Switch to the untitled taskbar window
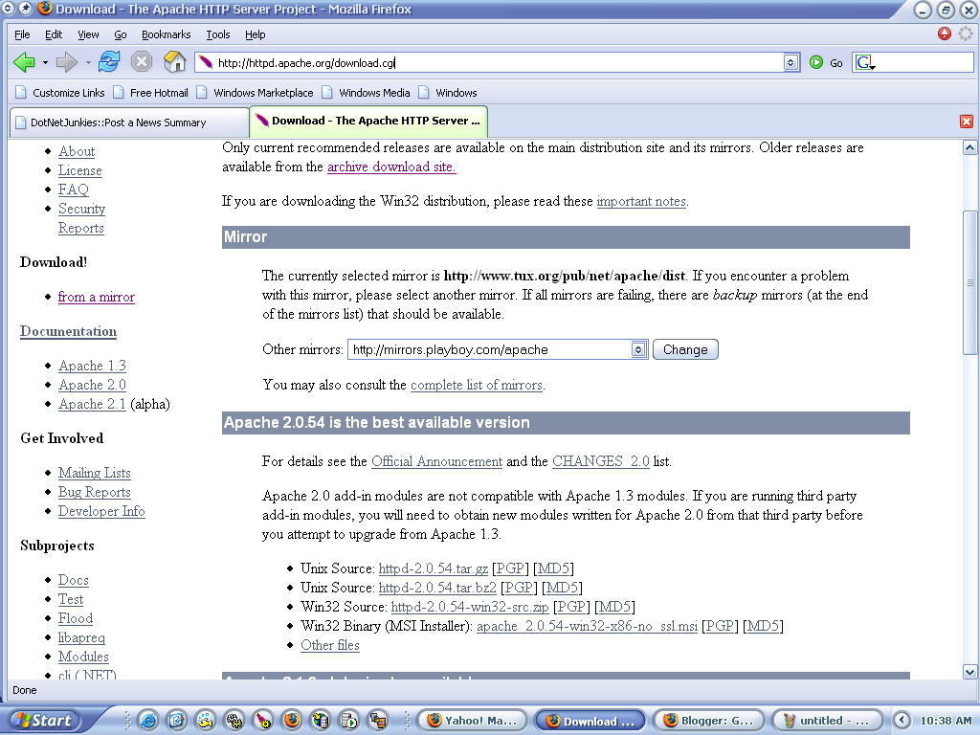The height and width of the screenshot is (735, 980). tap(827, 721)
